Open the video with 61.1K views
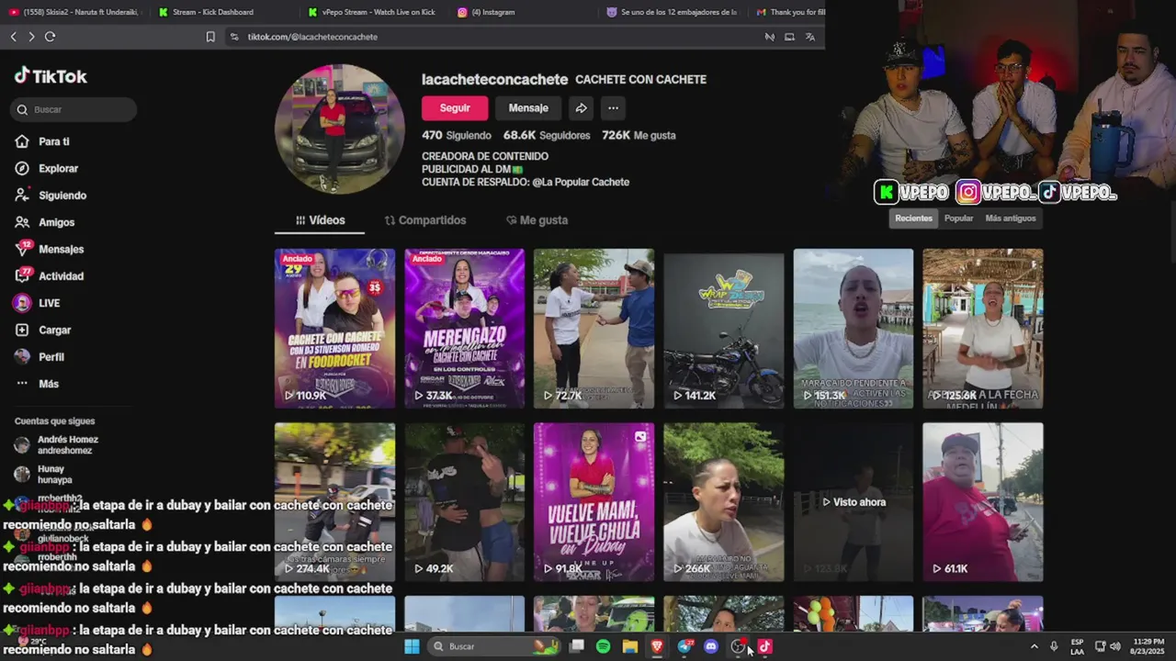Screen dimensions: 1176x661 pyautogui.click(x=983, y=502)
